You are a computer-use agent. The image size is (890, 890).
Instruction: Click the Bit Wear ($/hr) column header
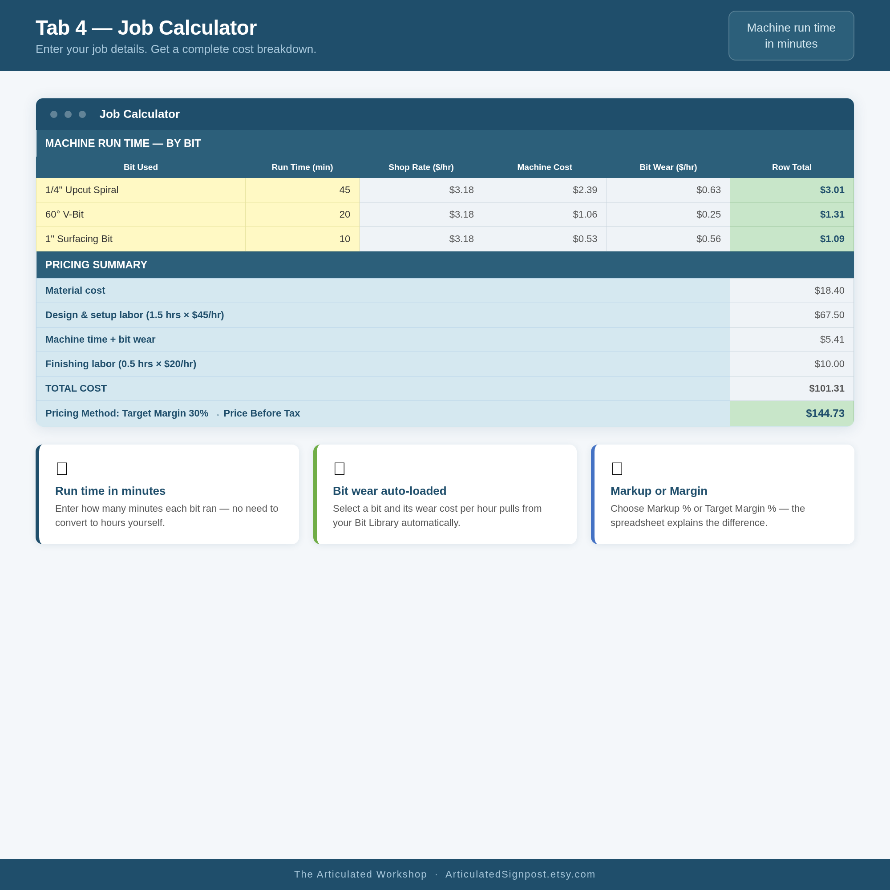click(x=668, y=167)
